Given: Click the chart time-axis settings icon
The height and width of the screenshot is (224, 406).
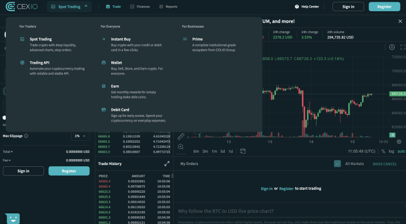Looking at the screenshot, I should coord(399,141).
